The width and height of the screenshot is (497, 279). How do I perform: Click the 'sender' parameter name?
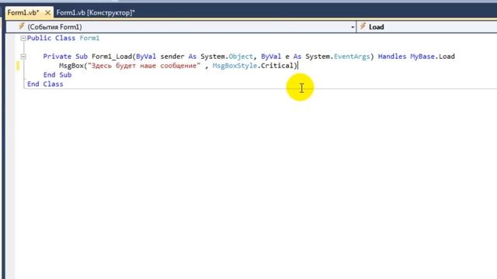[x=172, y=57]
